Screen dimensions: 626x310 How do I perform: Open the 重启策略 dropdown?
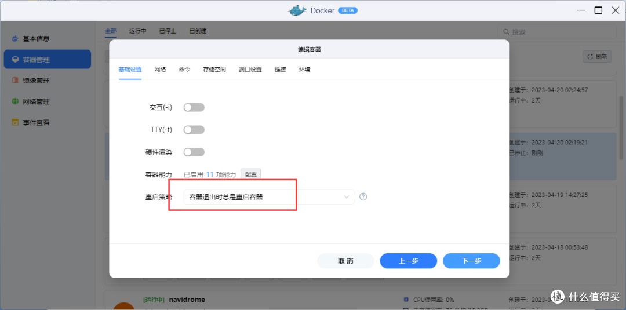(269, 196)
